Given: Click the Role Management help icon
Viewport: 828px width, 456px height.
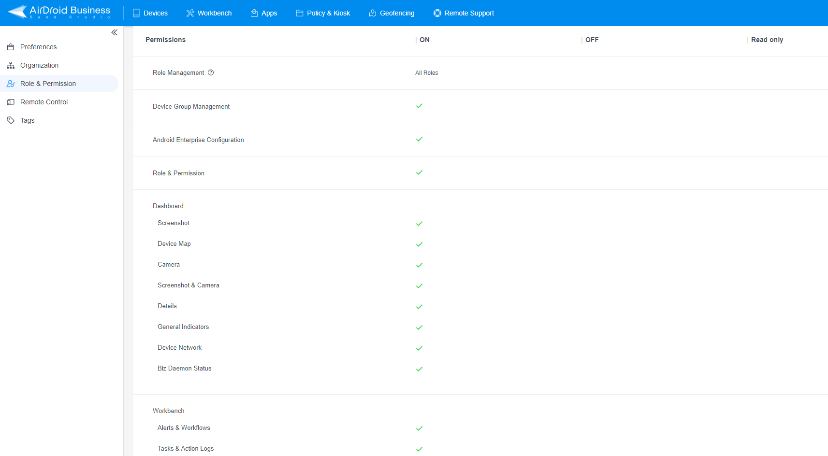Looking at the screenshot, I should click(211, 72).
